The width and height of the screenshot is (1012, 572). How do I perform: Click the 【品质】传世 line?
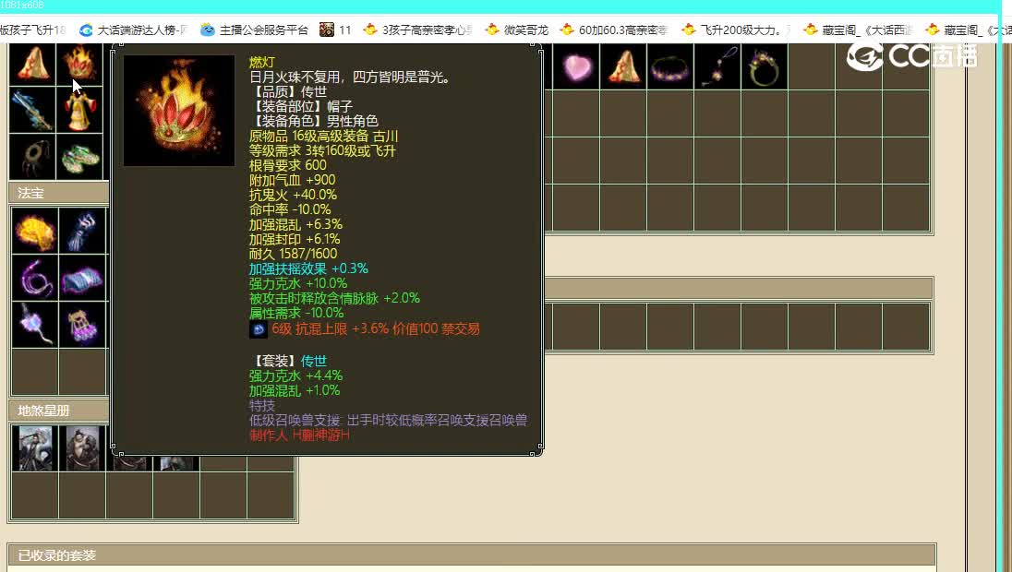click(x=288, y=91)
